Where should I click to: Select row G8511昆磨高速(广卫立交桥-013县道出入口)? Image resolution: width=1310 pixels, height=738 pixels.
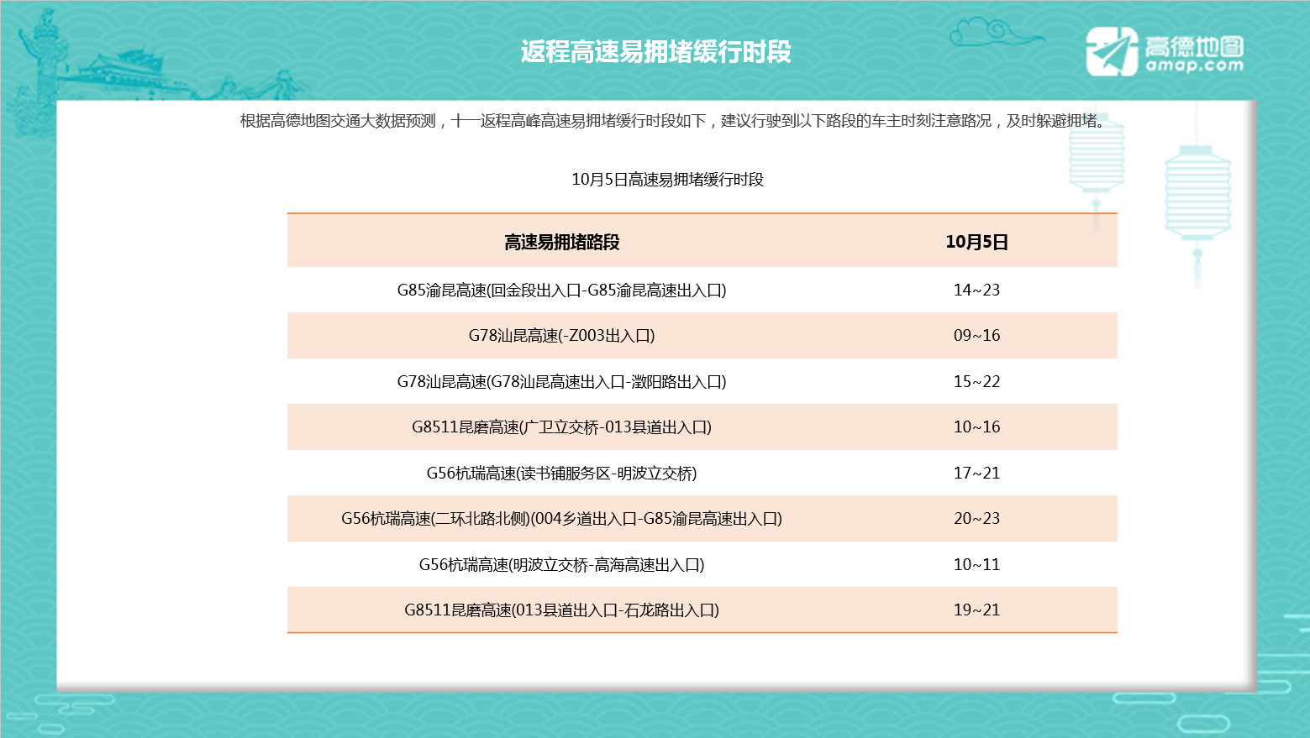tap(702, 427)
